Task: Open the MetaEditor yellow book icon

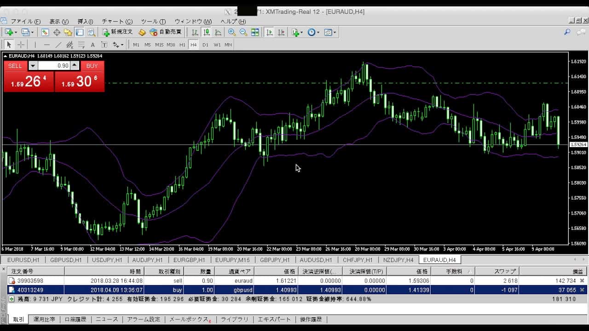Action: 142,32
